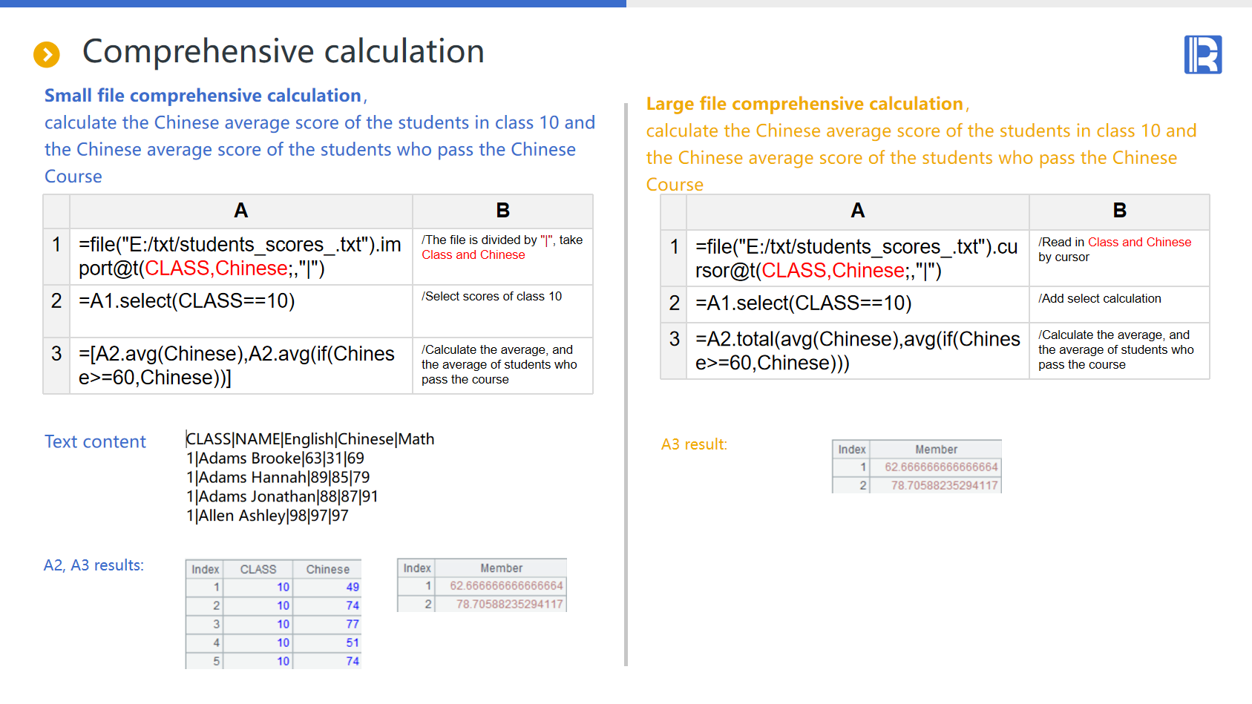1252x704 pixels.
Task: Click the orange arrow bullet beside the title
Action: tap(47, 54)
